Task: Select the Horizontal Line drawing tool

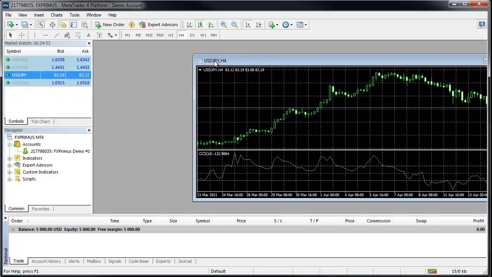Action: pyautogui.click(x=45, y=35)
